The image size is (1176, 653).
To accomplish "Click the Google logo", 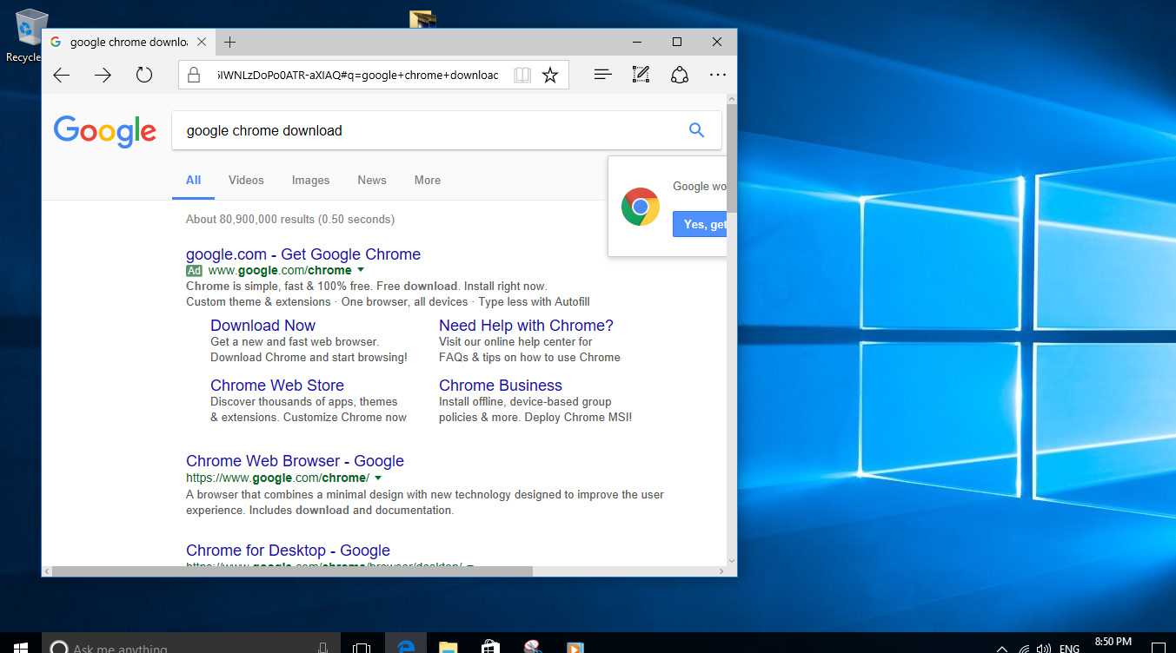I will click(x=104, y=131).
